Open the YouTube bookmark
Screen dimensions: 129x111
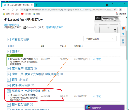click(x=26, y=14)
